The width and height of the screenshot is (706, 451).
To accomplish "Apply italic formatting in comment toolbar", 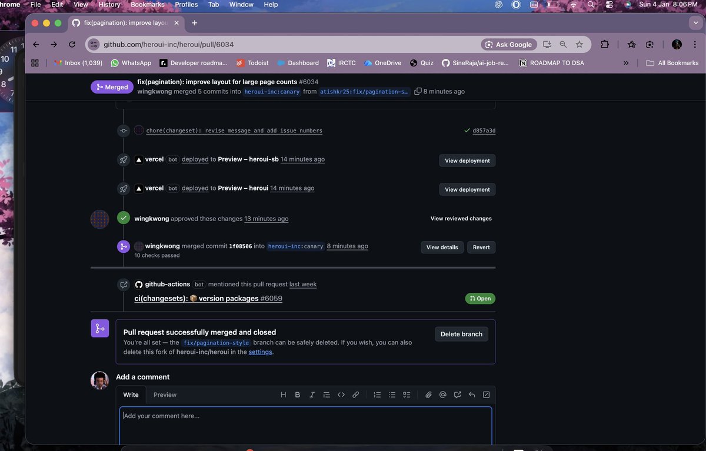I will pyautogui.click(x=312, y=395).
